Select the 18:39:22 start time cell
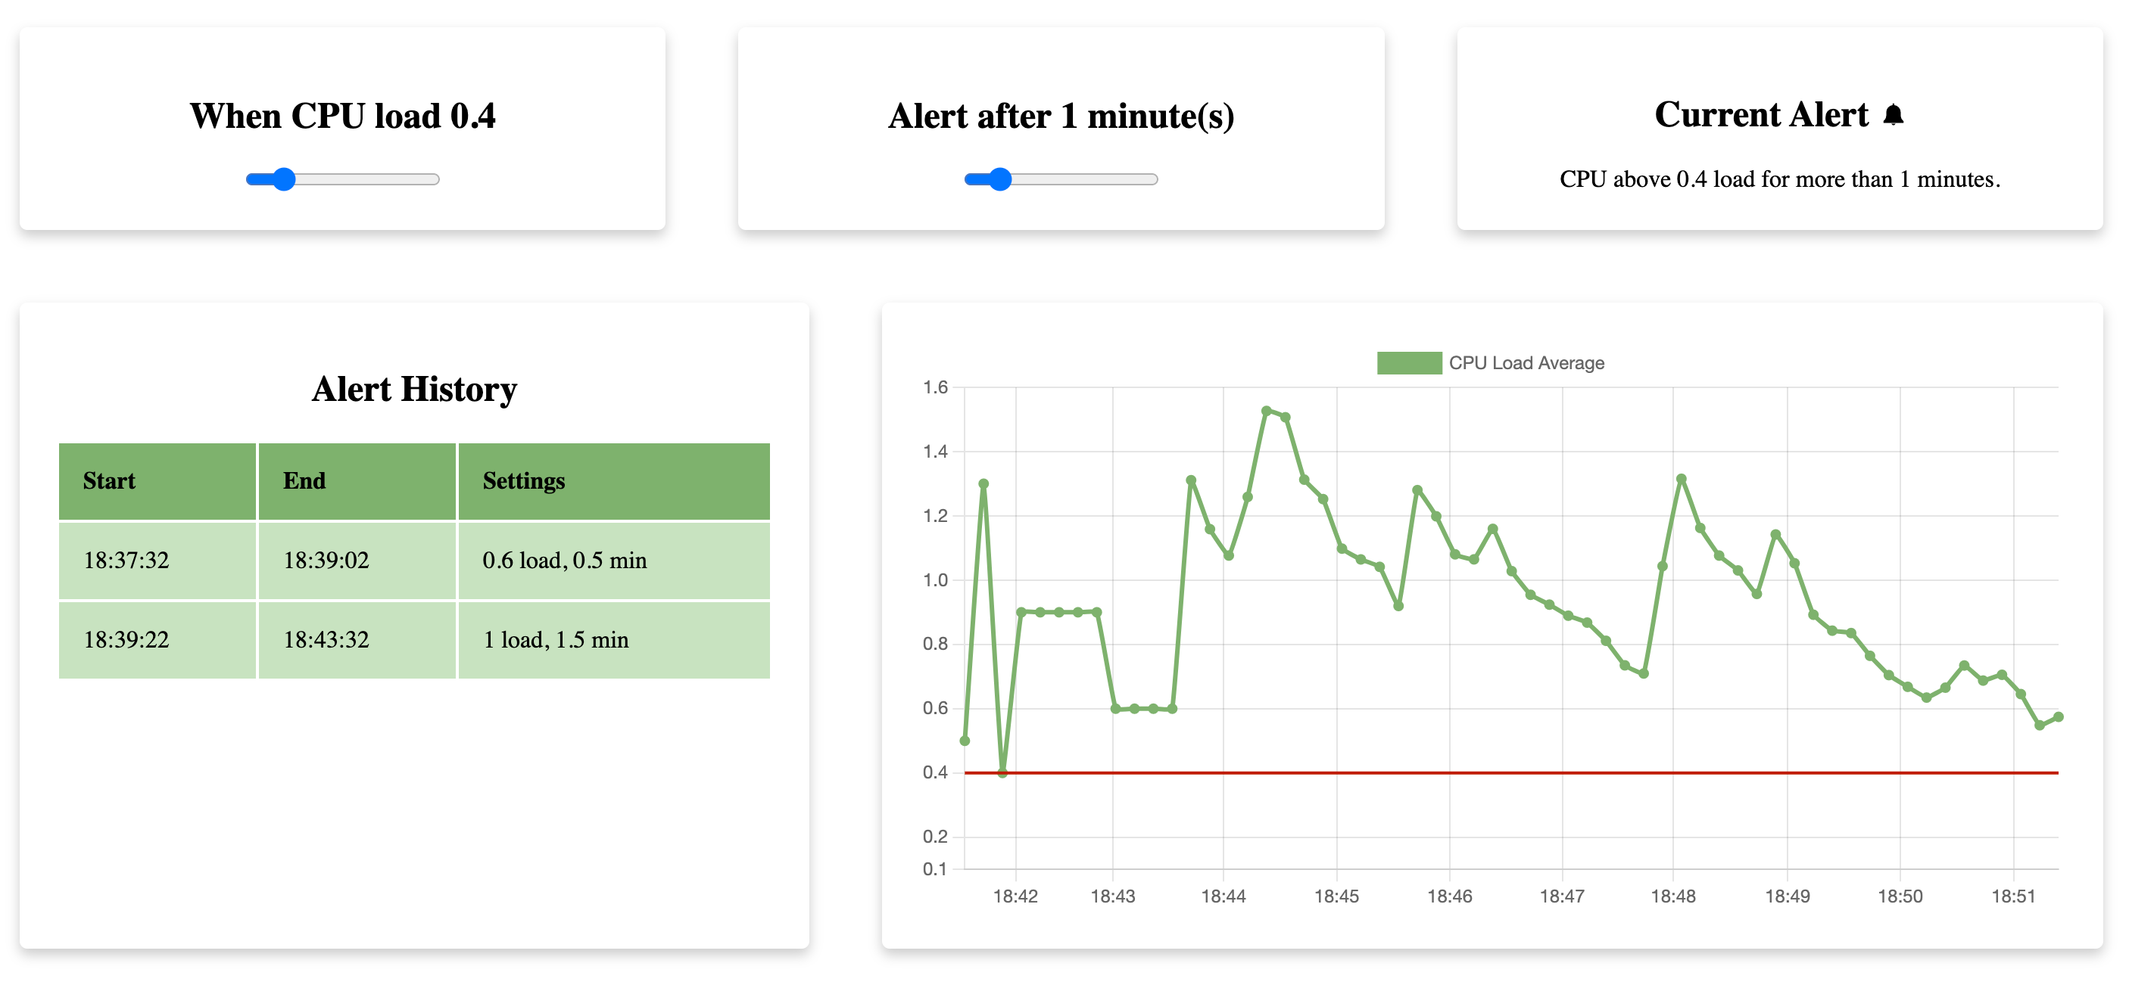The height and width of the screenshot is (988, 2129). tap(157, 639)
